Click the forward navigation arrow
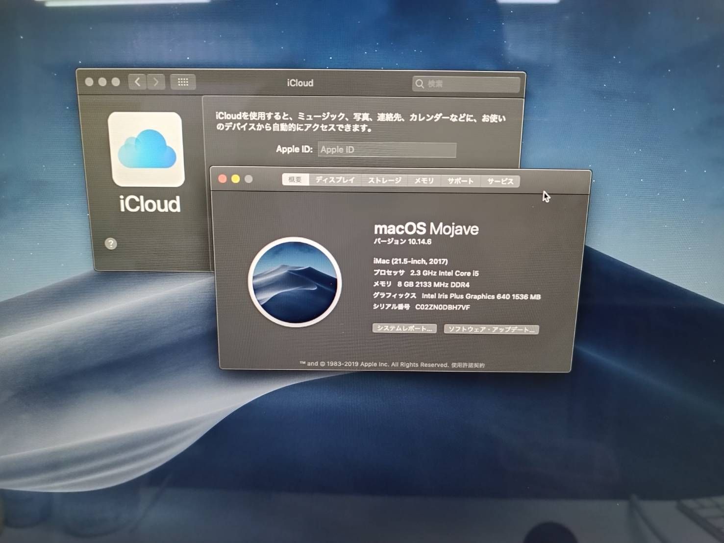Screen dimensions: 724x543 click(x=156, y=82)
